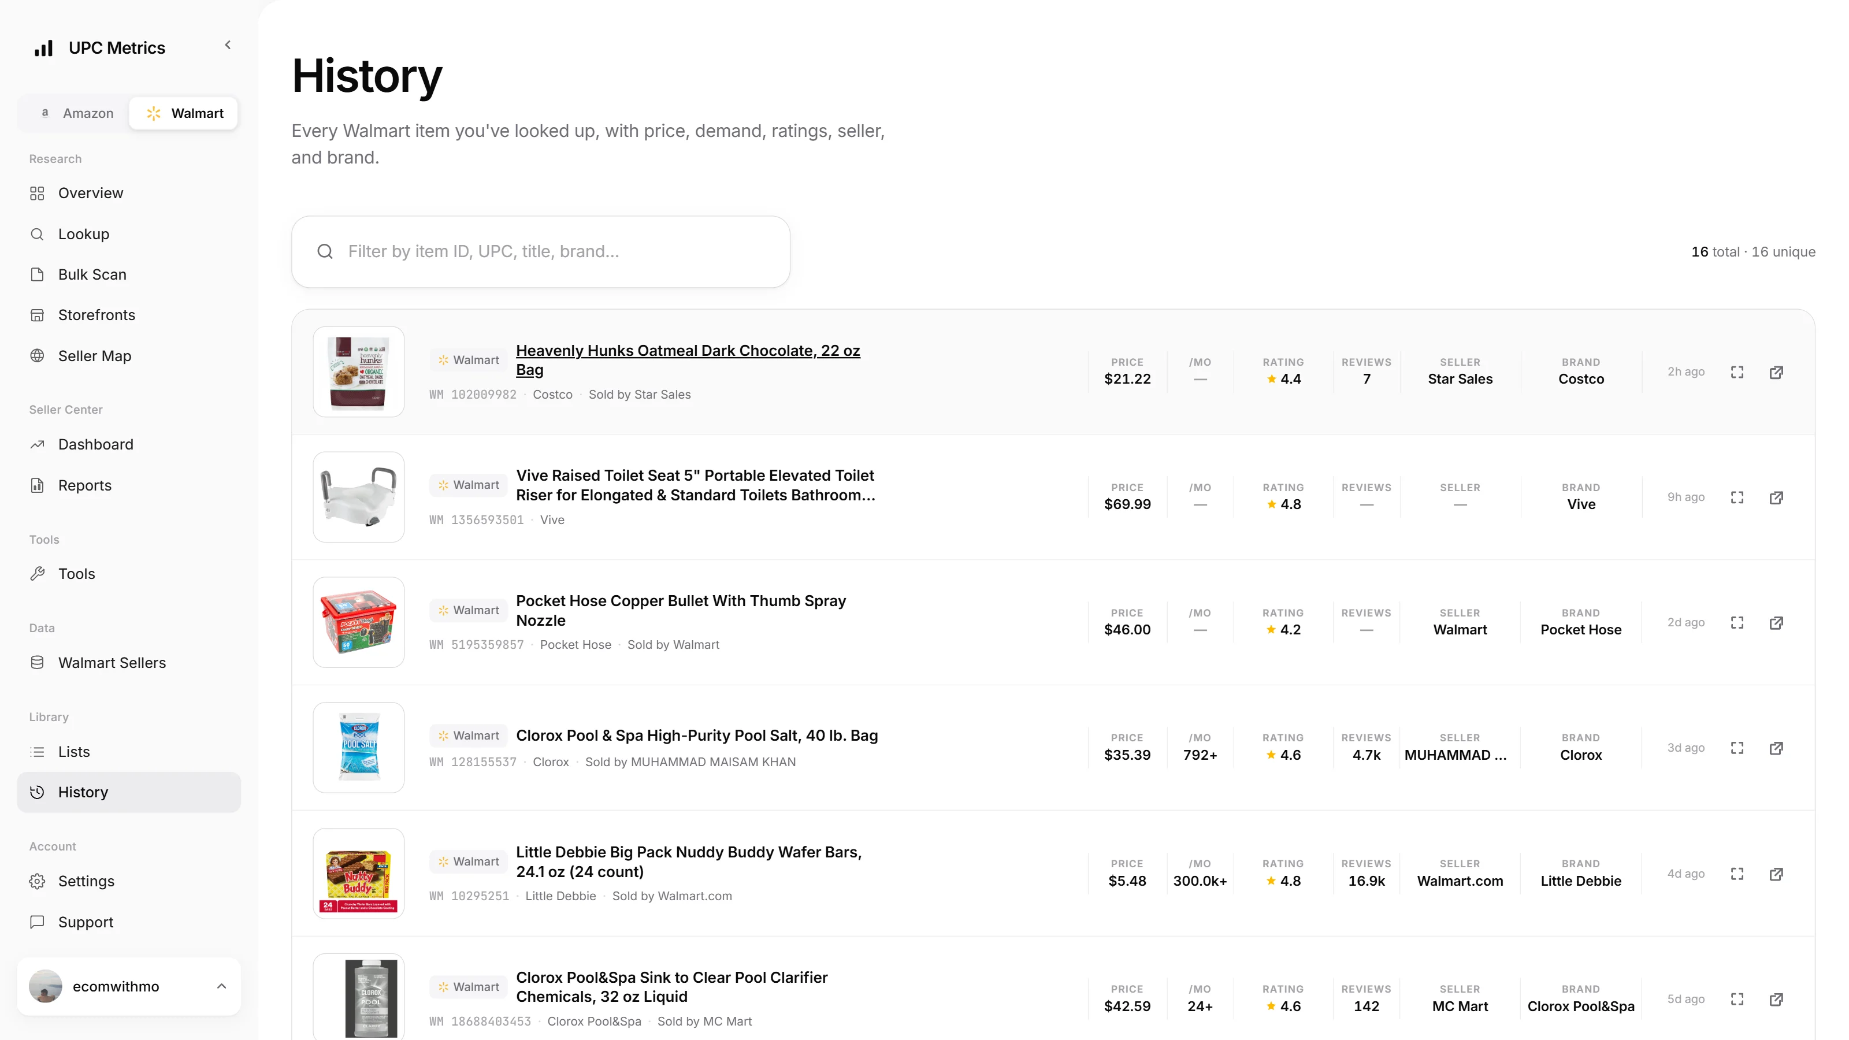
Task: Click the search magnifier icon in filter
Action: point(325,251)
